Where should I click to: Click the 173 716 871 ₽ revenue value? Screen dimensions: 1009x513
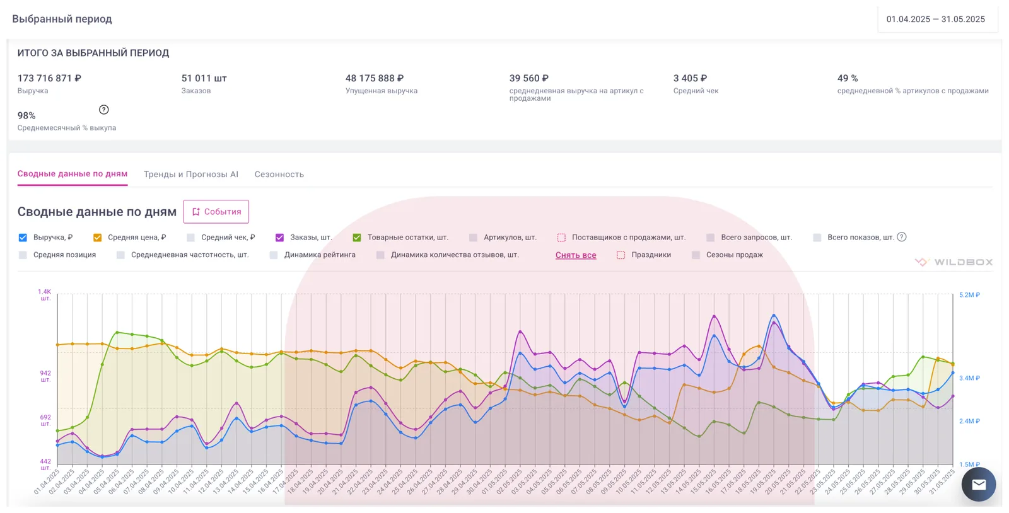click(49, 78)
